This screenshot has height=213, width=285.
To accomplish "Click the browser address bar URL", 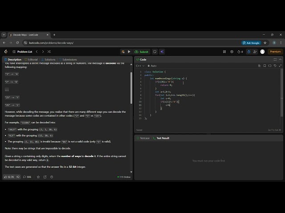I will click(51, 43).
